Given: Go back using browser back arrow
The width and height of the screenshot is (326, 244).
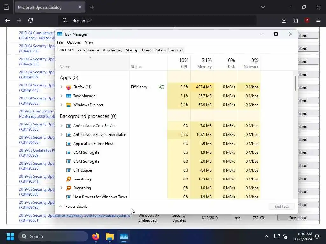Looking at the screenshot, I should point(8,20).
